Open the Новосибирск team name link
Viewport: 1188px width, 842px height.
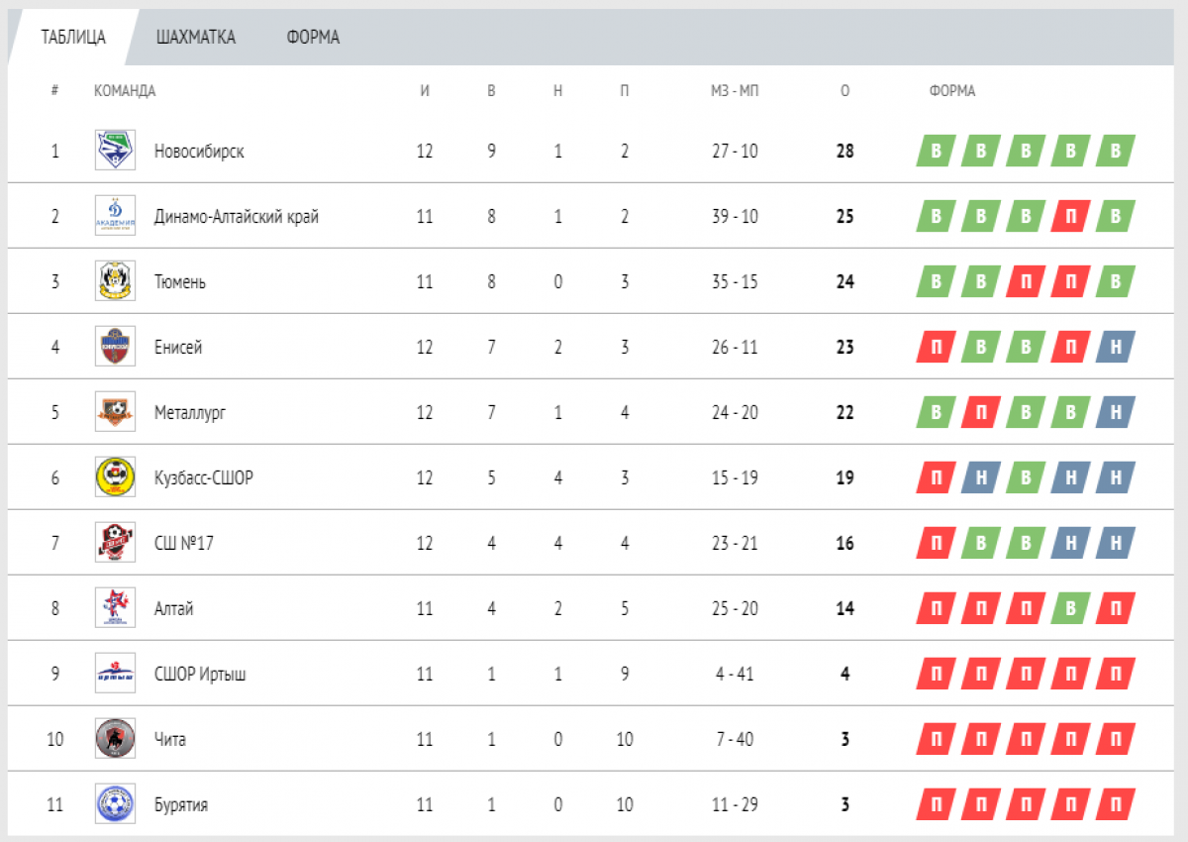tap(199, 151)
